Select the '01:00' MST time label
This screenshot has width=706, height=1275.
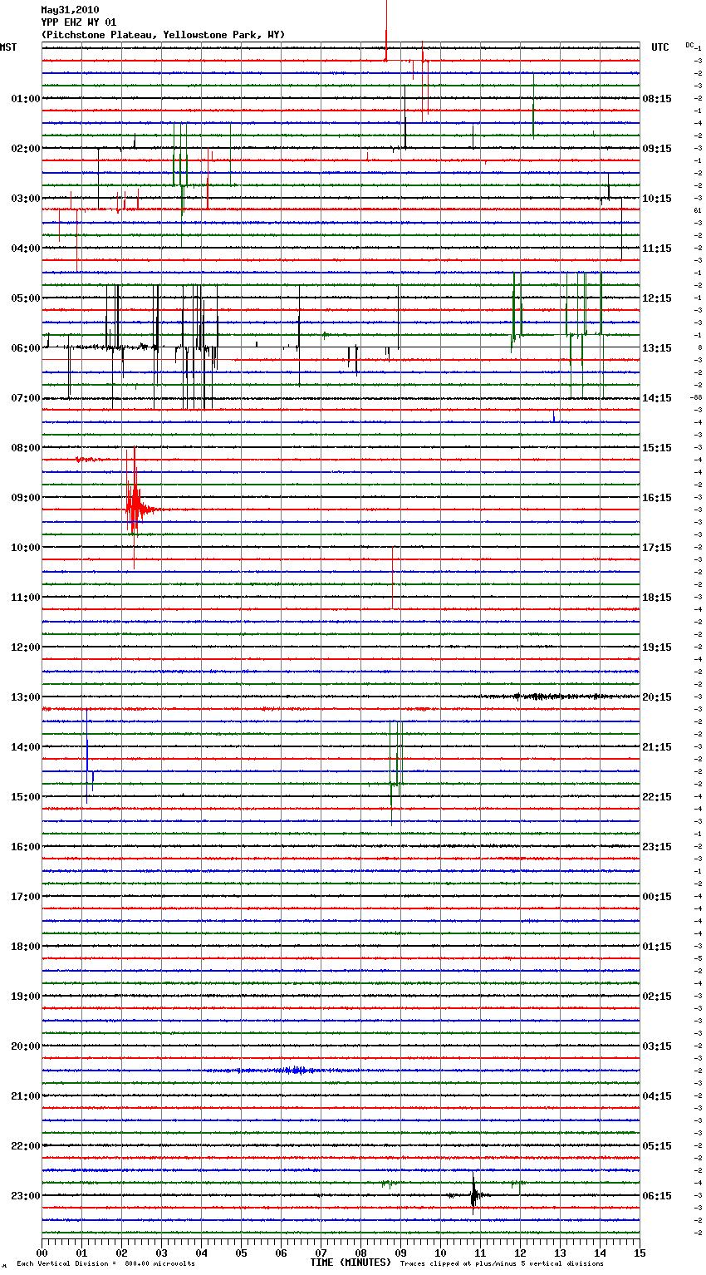tap(26, 99)
